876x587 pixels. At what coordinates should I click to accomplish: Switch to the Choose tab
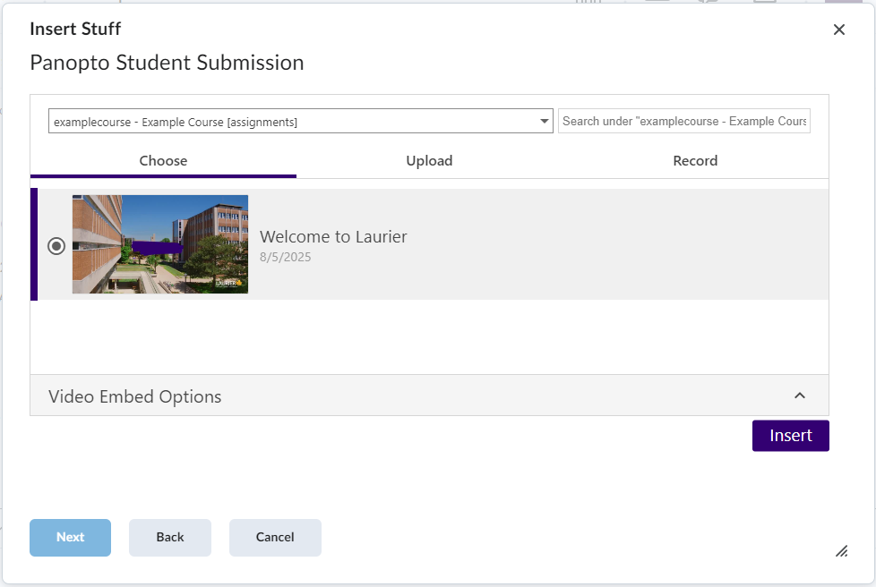point(163,161)
